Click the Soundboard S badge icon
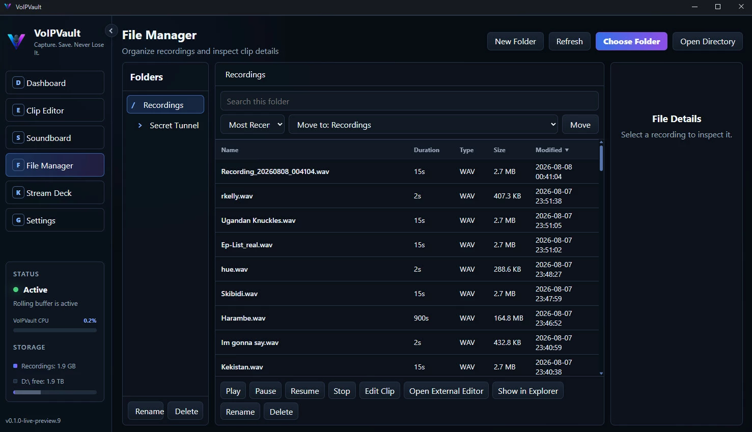Screen dimensions: 752x432 coord(18,137)
